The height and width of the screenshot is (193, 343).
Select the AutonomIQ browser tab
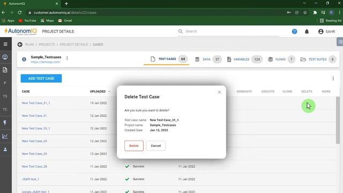click(30, 4)
